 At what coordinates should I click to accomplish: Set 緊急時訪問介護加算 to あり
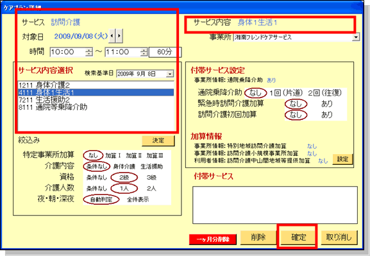pyautogui.click(x=327, y=104)
